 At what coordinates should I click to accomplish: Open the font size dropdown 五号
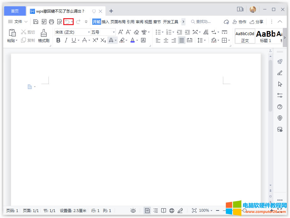(x=103, y=32)
